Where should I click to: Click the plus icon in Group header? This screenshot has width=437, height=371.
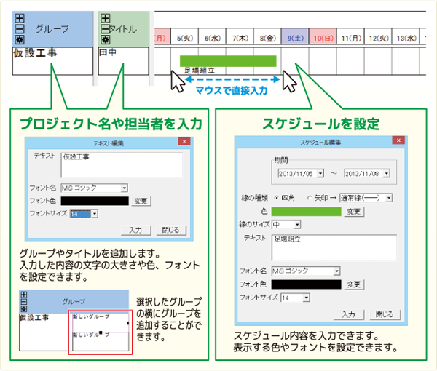(20, 18)
